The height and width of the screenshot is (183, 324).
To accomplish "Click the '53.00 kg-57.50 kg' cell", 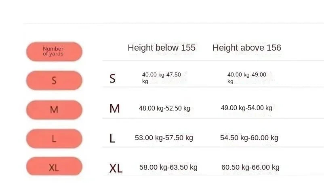I will pyautogui.click(x=164, y=138).
